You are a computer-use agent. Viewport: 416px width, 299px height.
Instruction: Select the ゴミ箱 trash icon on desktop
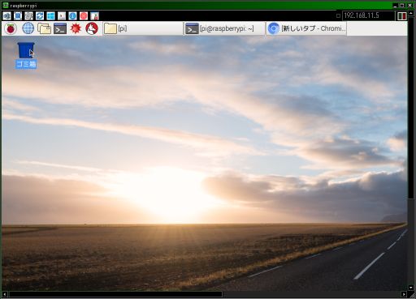point(26,55)
